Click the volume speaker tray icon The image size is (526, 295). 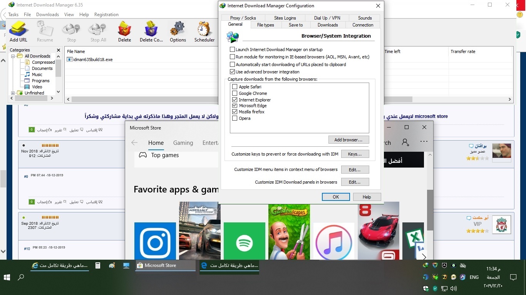454,288
